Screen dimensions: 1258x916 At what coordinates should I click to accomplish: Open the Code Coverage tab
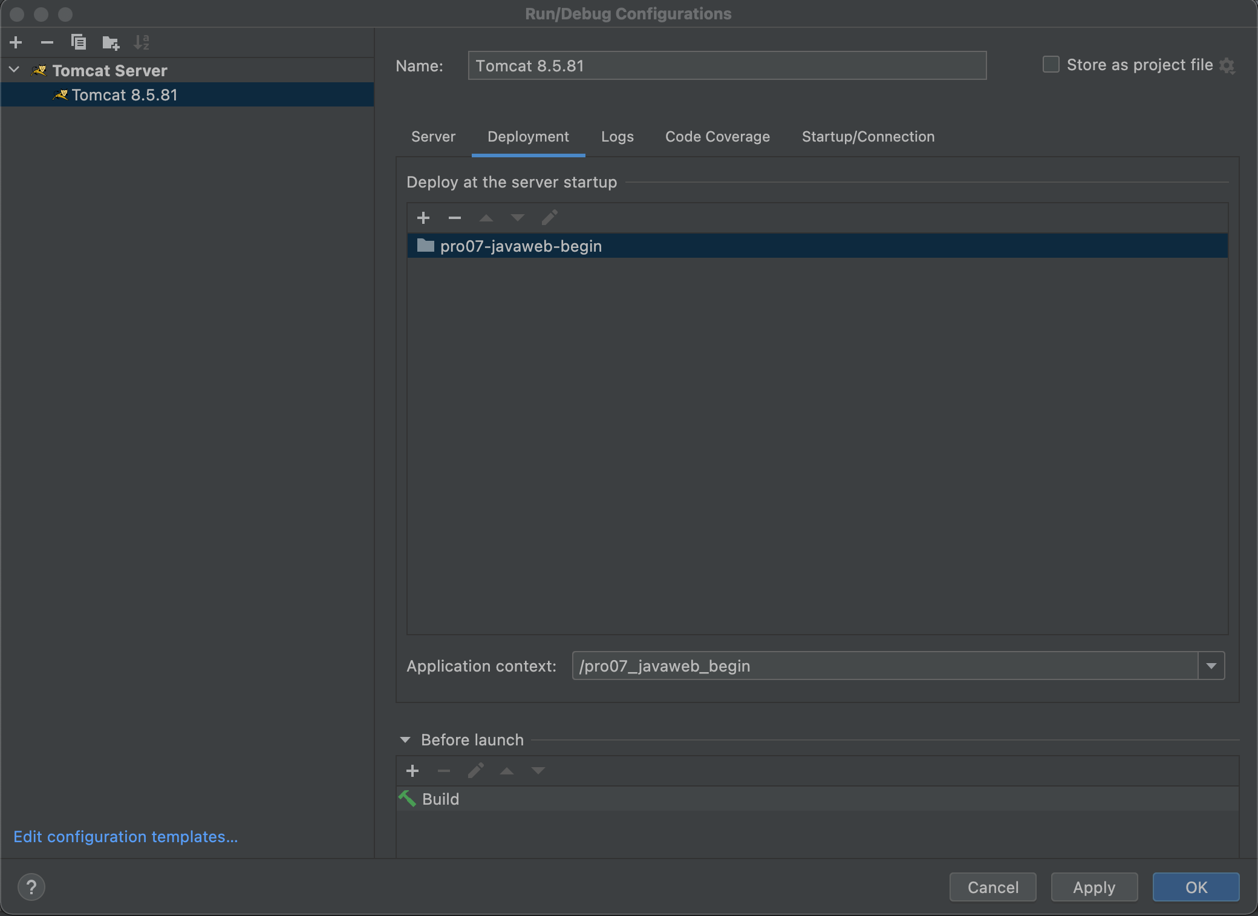717,137
